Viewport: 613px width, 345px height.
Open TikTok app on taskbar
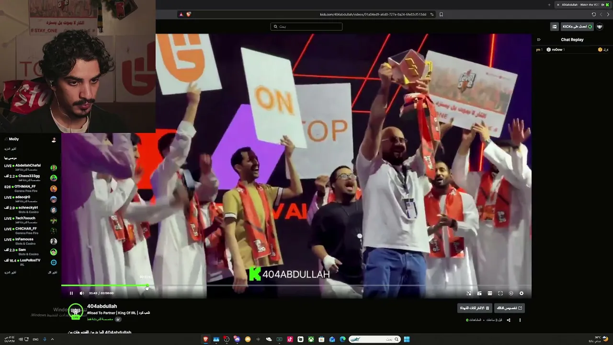[x=290, y=339]
